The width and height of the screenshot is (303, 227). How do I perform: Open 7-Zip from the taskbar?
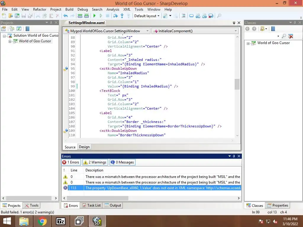[x=61, y=221]
